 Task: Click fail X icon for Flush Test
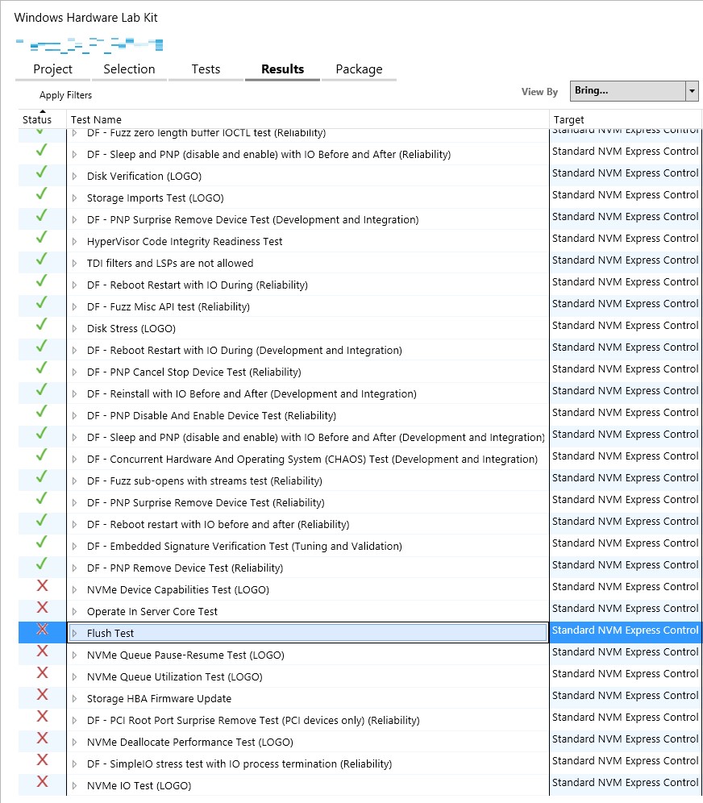[43, 629]
